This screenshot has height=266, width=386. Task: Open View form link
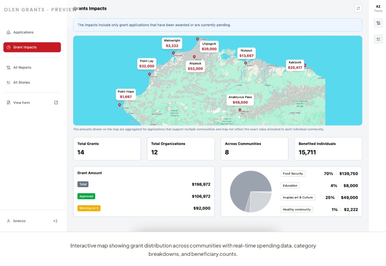point(32,103)
